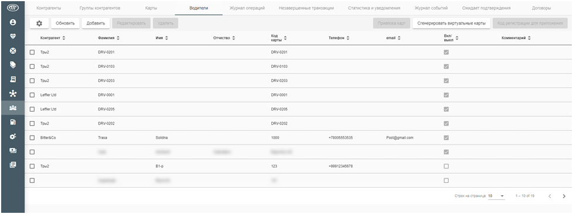Click the Водители tab

point(199,8)
